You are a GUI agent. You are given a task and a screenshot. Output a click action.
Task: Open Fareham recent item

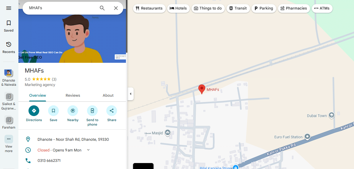click(x=9, y=122)
